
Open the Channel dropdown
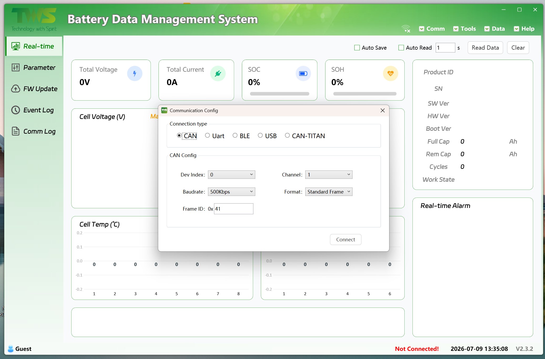329,175
